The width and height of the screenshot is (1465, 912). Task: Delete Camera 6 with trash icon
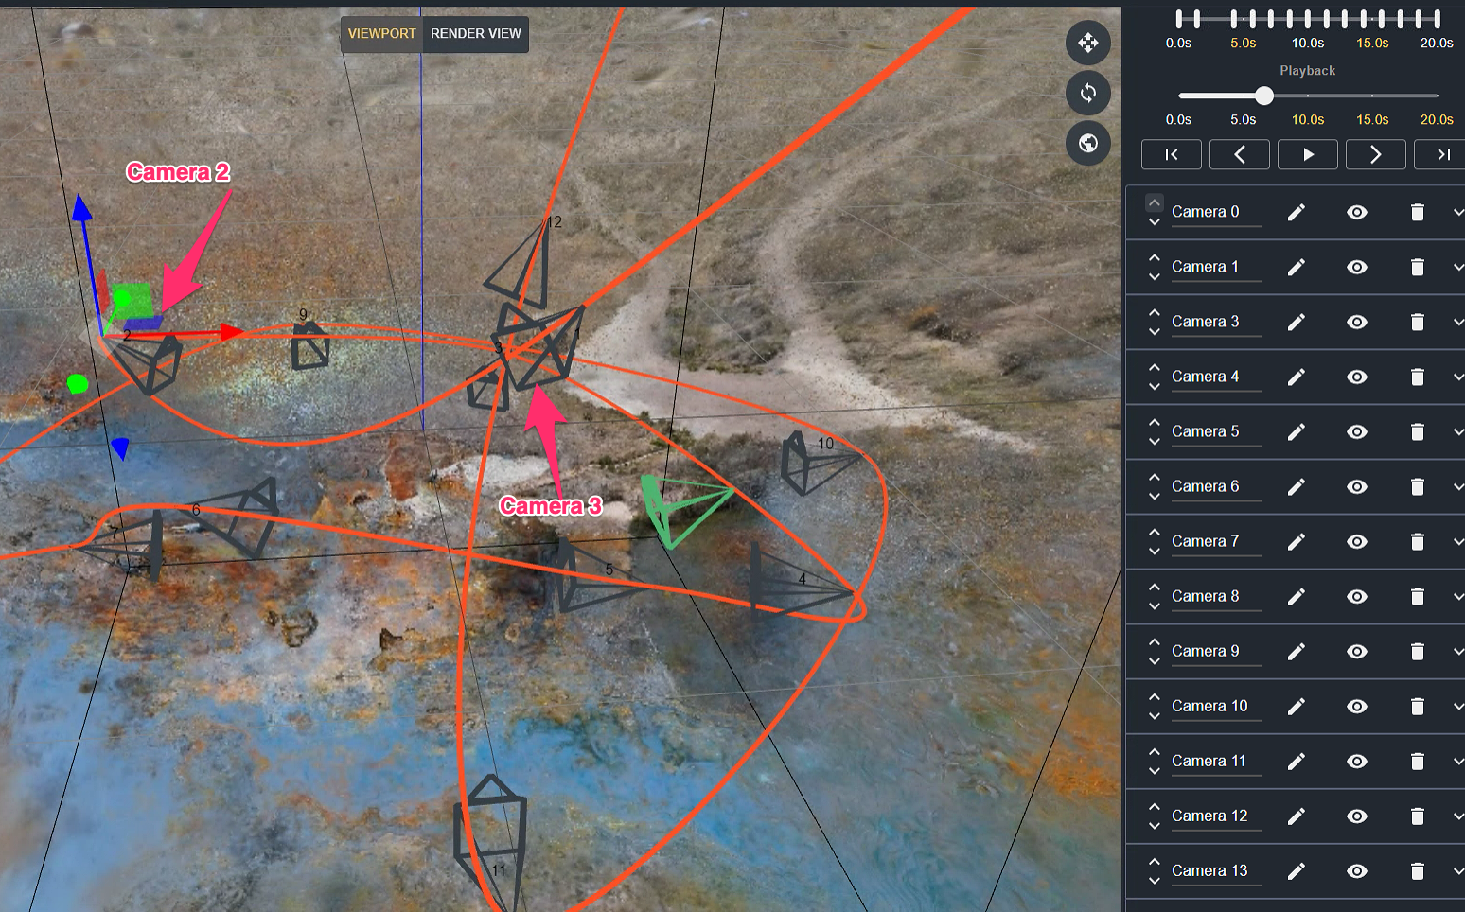click(1418, 486)
